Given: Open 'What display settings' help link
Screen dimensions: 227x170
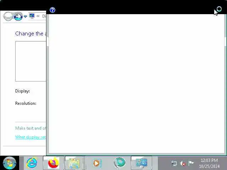Looking at the screenshot, I should point(31,137).
